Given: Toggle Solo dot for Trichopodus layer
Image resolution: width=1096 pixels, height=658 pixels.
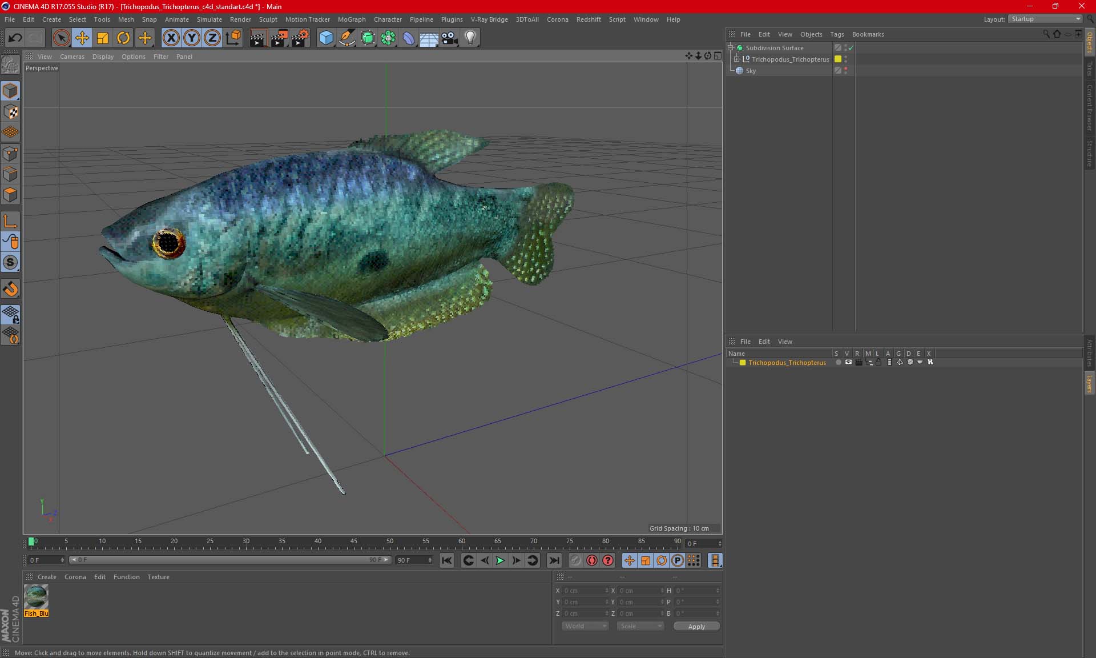Looking at the screenshot, I should 838,362.
